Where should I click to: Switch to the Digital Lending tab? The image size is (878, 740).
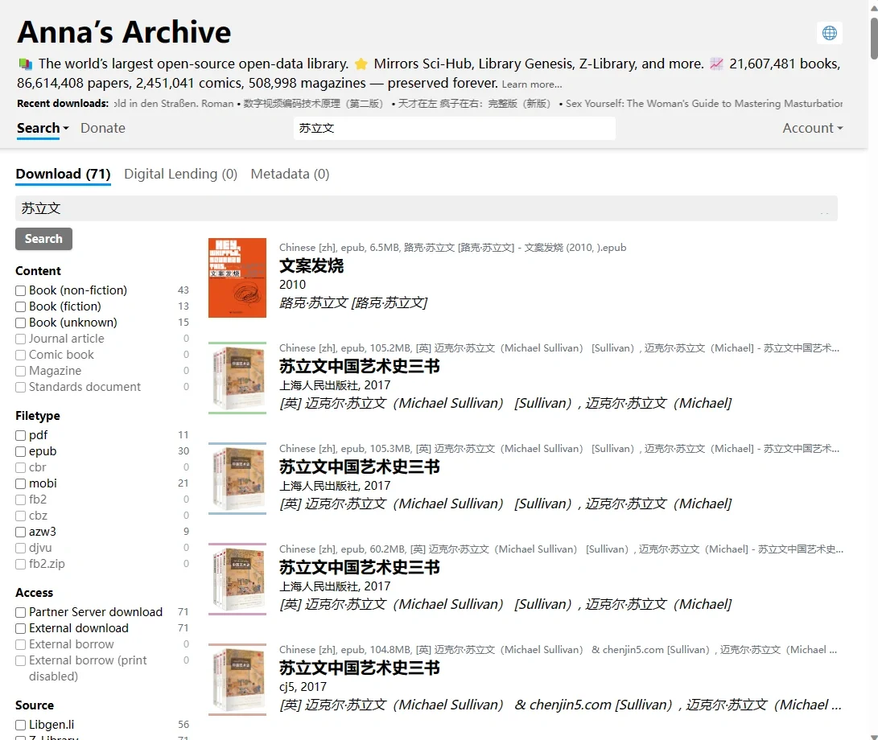pyautogui.click(x=181, y=174)
